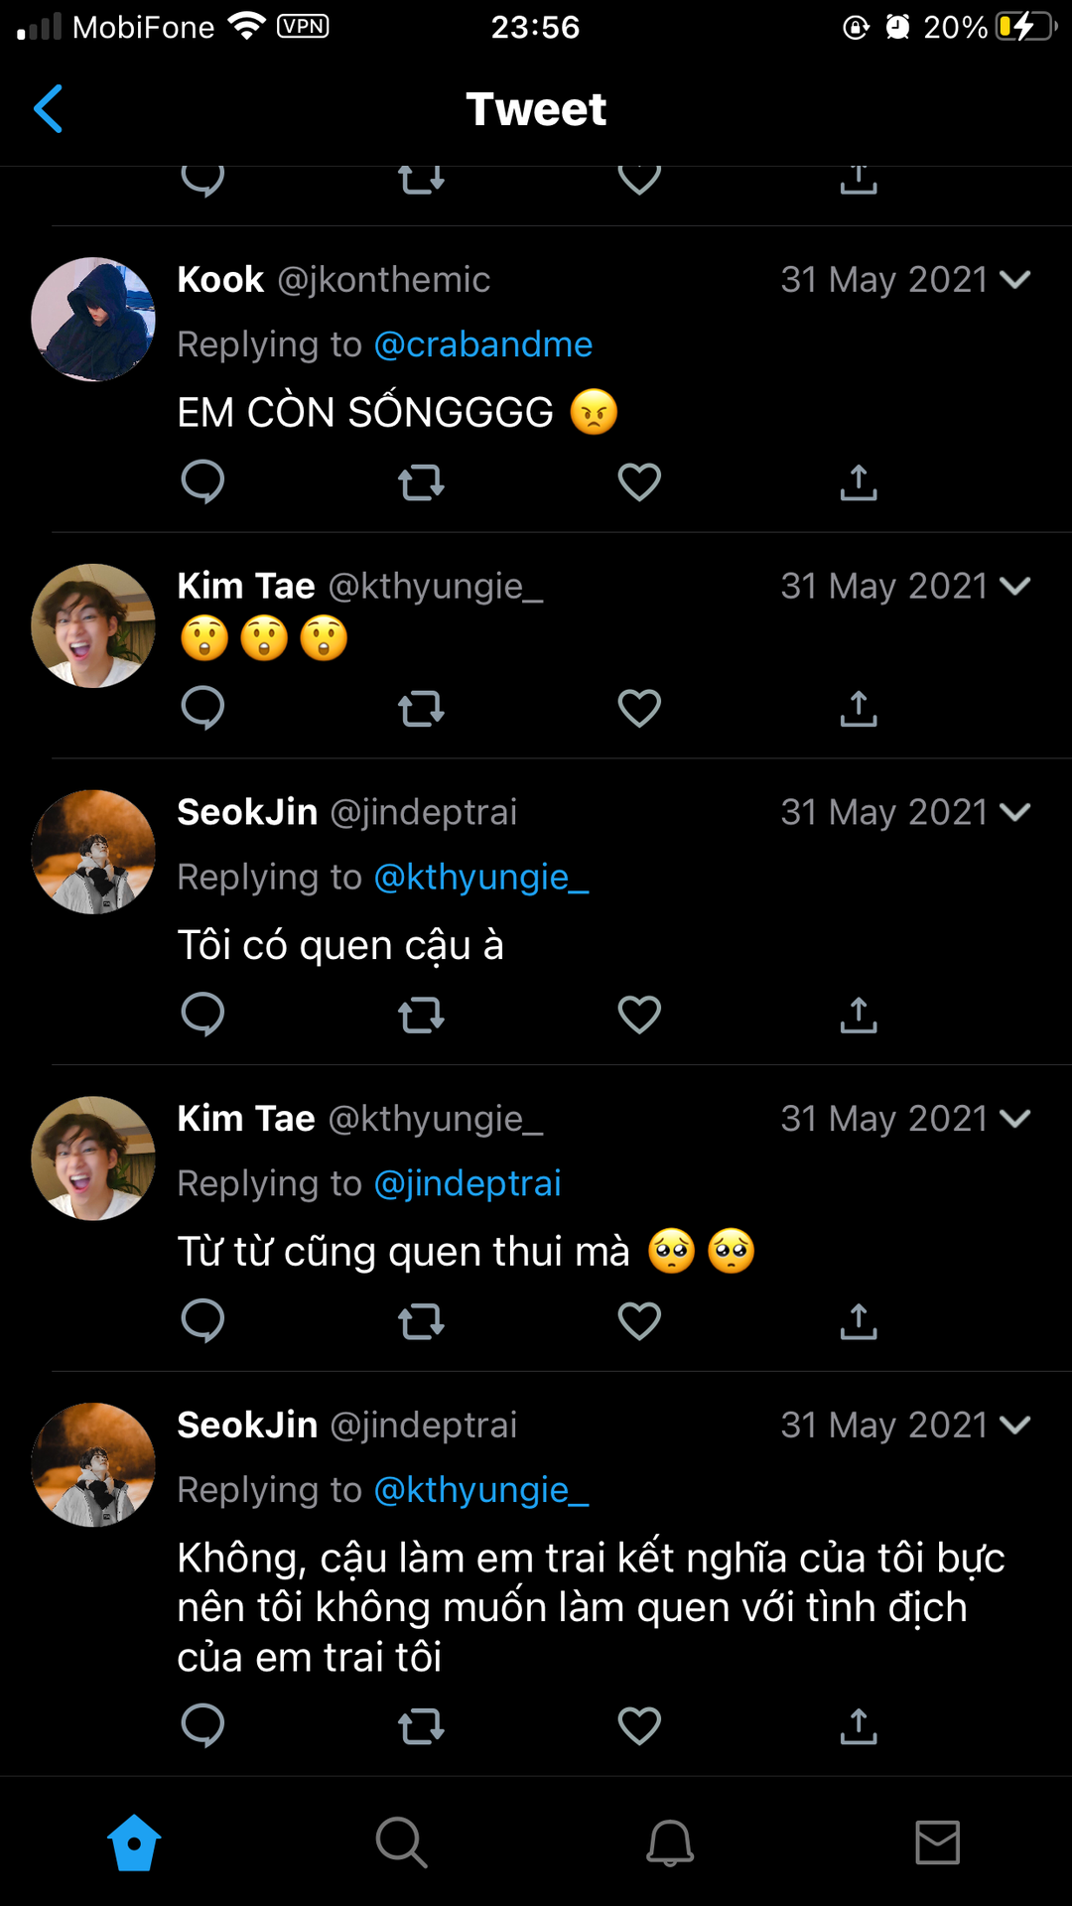Retweet Kim Tae's three-emoji tweet
Viewport: 1072px width, 1906px height.
[x=421, y=709]
